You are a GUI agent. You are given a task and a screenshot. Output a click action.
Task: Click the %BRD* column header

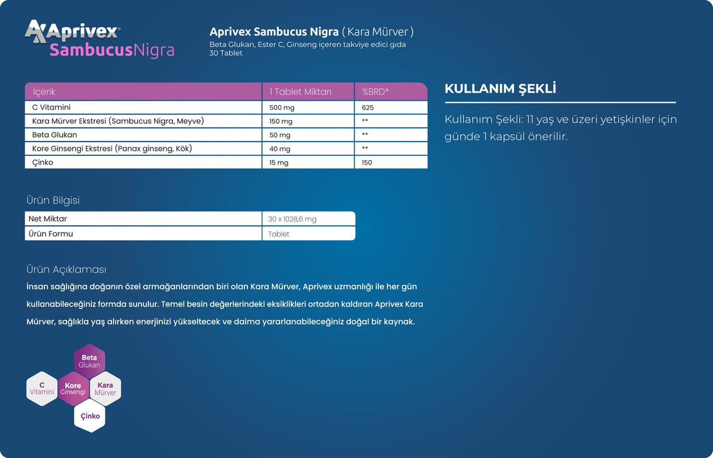(390, 92)
